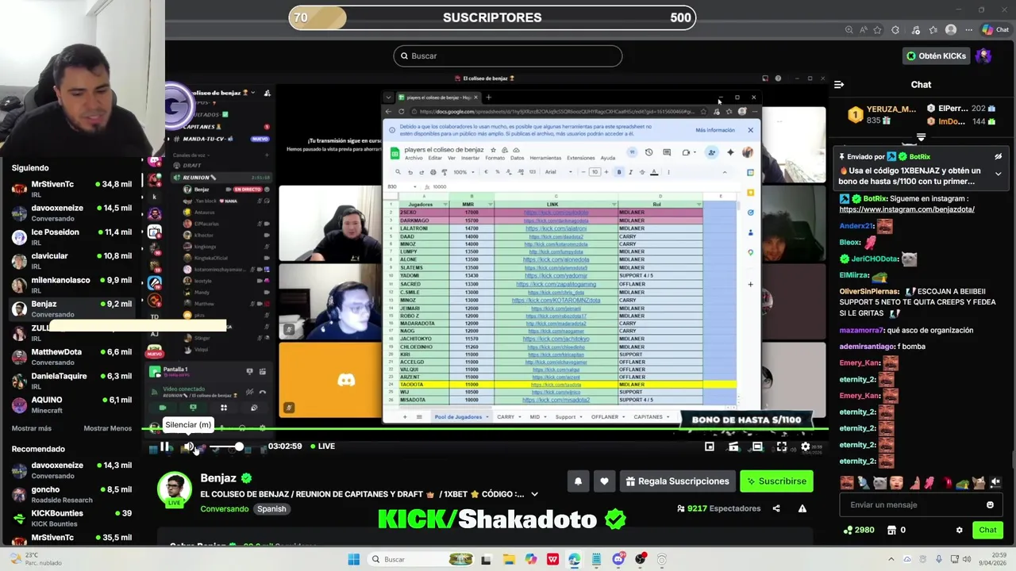Open the Extensiones menu in Sheets
1016x571 pixels.
(581, 158)
